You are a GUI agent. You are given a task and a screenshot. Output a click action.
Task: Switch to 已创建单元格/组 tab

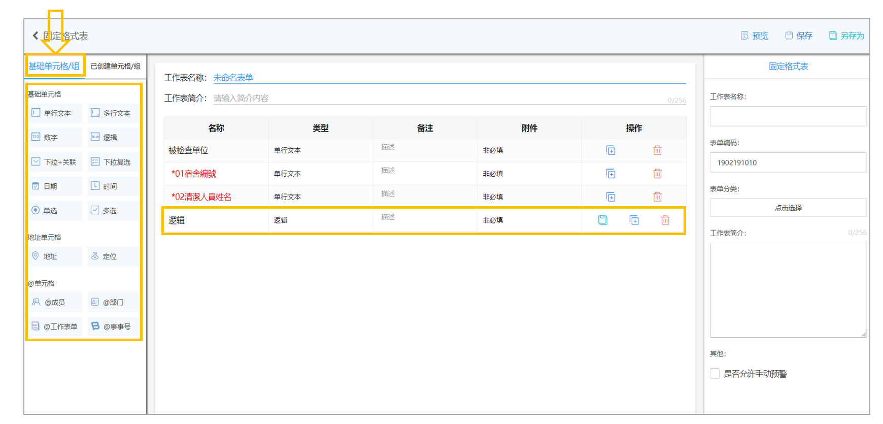[116, 66]
